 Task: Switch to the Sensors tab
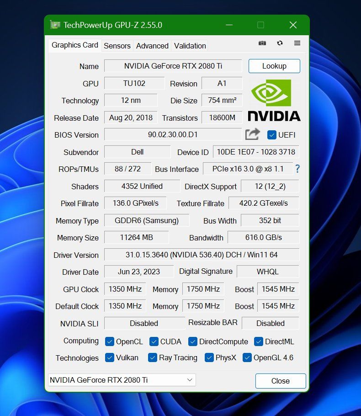(117, 46)
